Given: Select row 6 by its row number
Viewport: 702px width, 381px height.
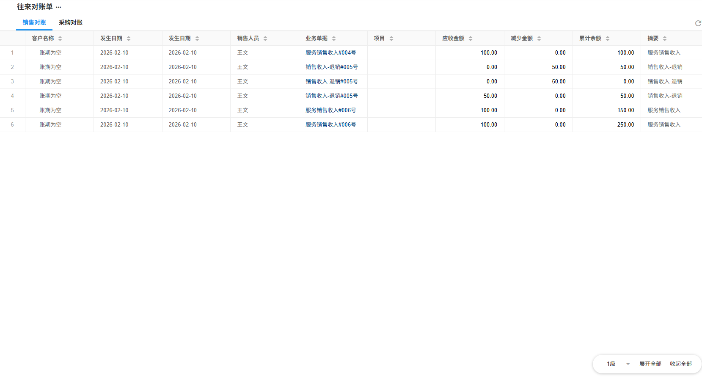Looking at the screenshot, I should coord(12,125).
